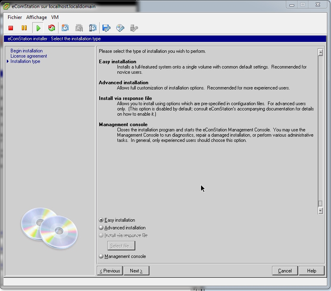Take a snapshot of the VM
The height and width of the screenshot is (291, 331).
tap(65, 28)
